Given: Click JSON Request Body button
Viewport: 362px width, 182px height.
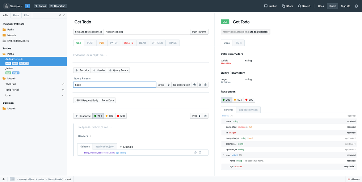Looking at the screenshot, I should click(87, 100).
